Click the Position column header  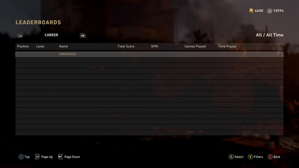pos(23,46)
